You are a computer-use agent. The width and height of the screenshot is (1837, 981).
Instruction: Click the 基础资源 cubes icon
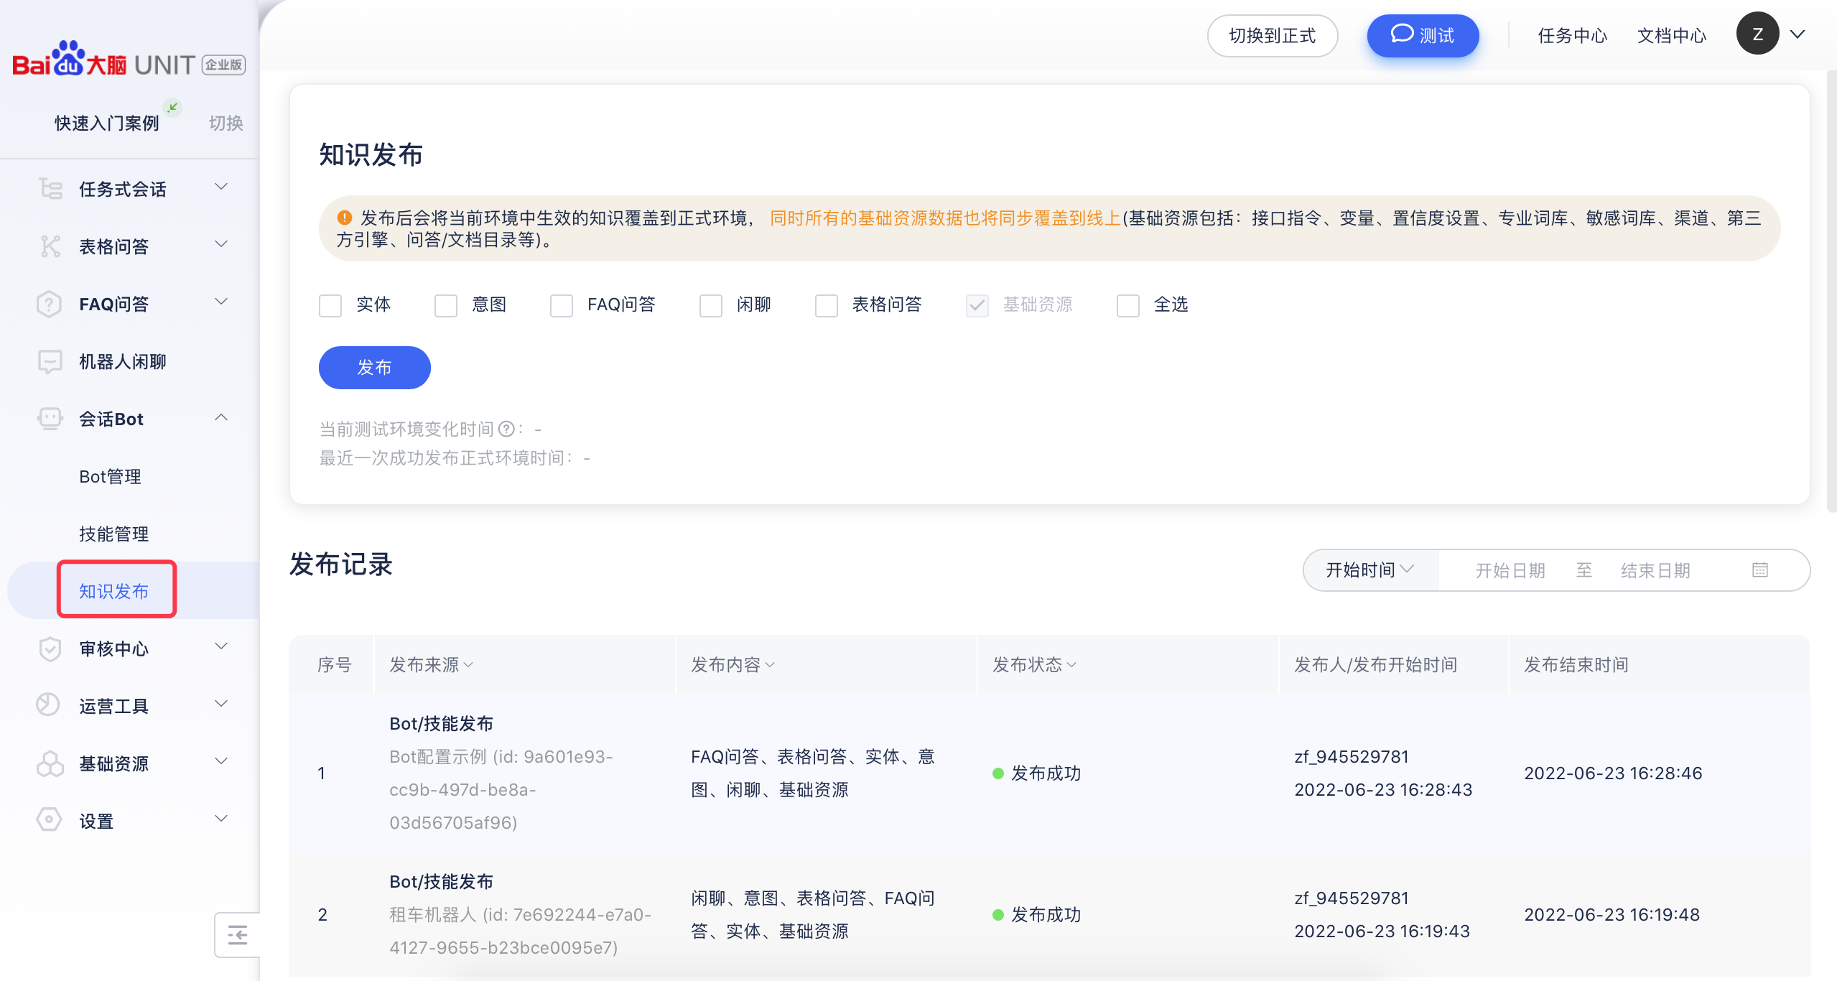[x=50, y=763]
